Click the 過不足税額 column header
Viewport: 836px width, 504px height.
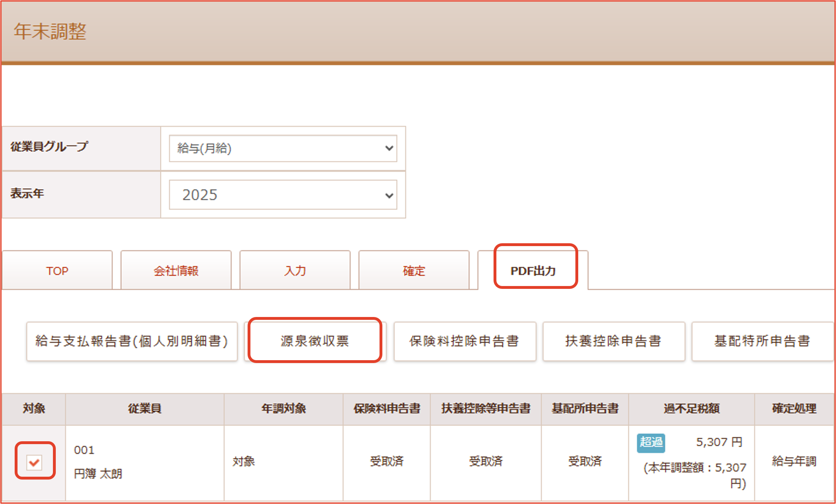click(x=691, y=408)
